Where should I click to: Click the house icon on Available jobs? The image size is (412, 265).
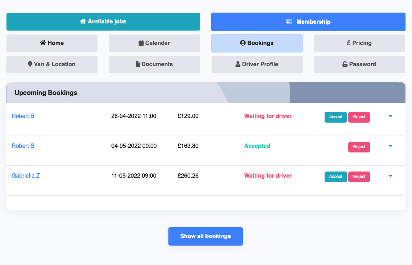tap(83, 22)
